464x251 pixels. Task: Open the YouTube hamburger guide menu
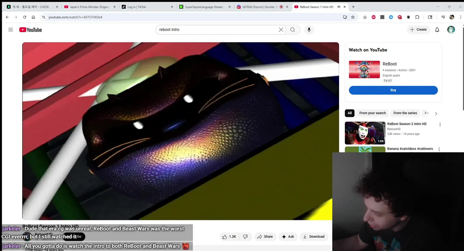coord(10,30)
